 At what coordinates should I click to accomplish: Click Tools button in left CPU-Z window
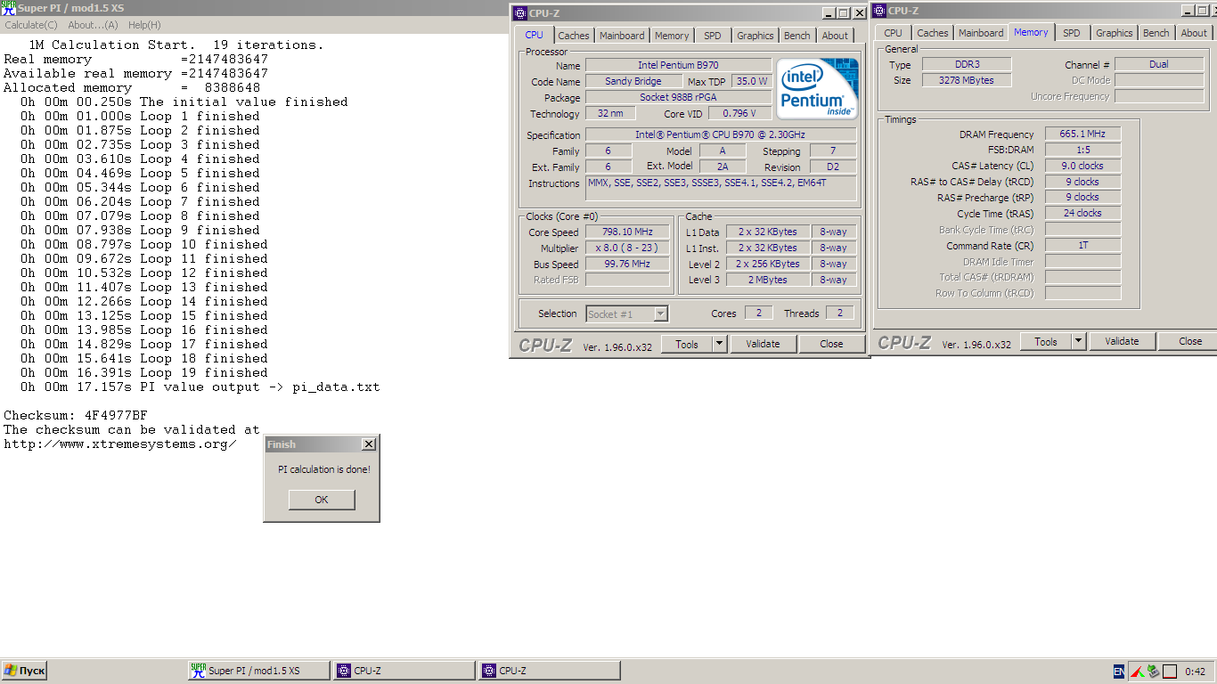(x=687, y=344)
